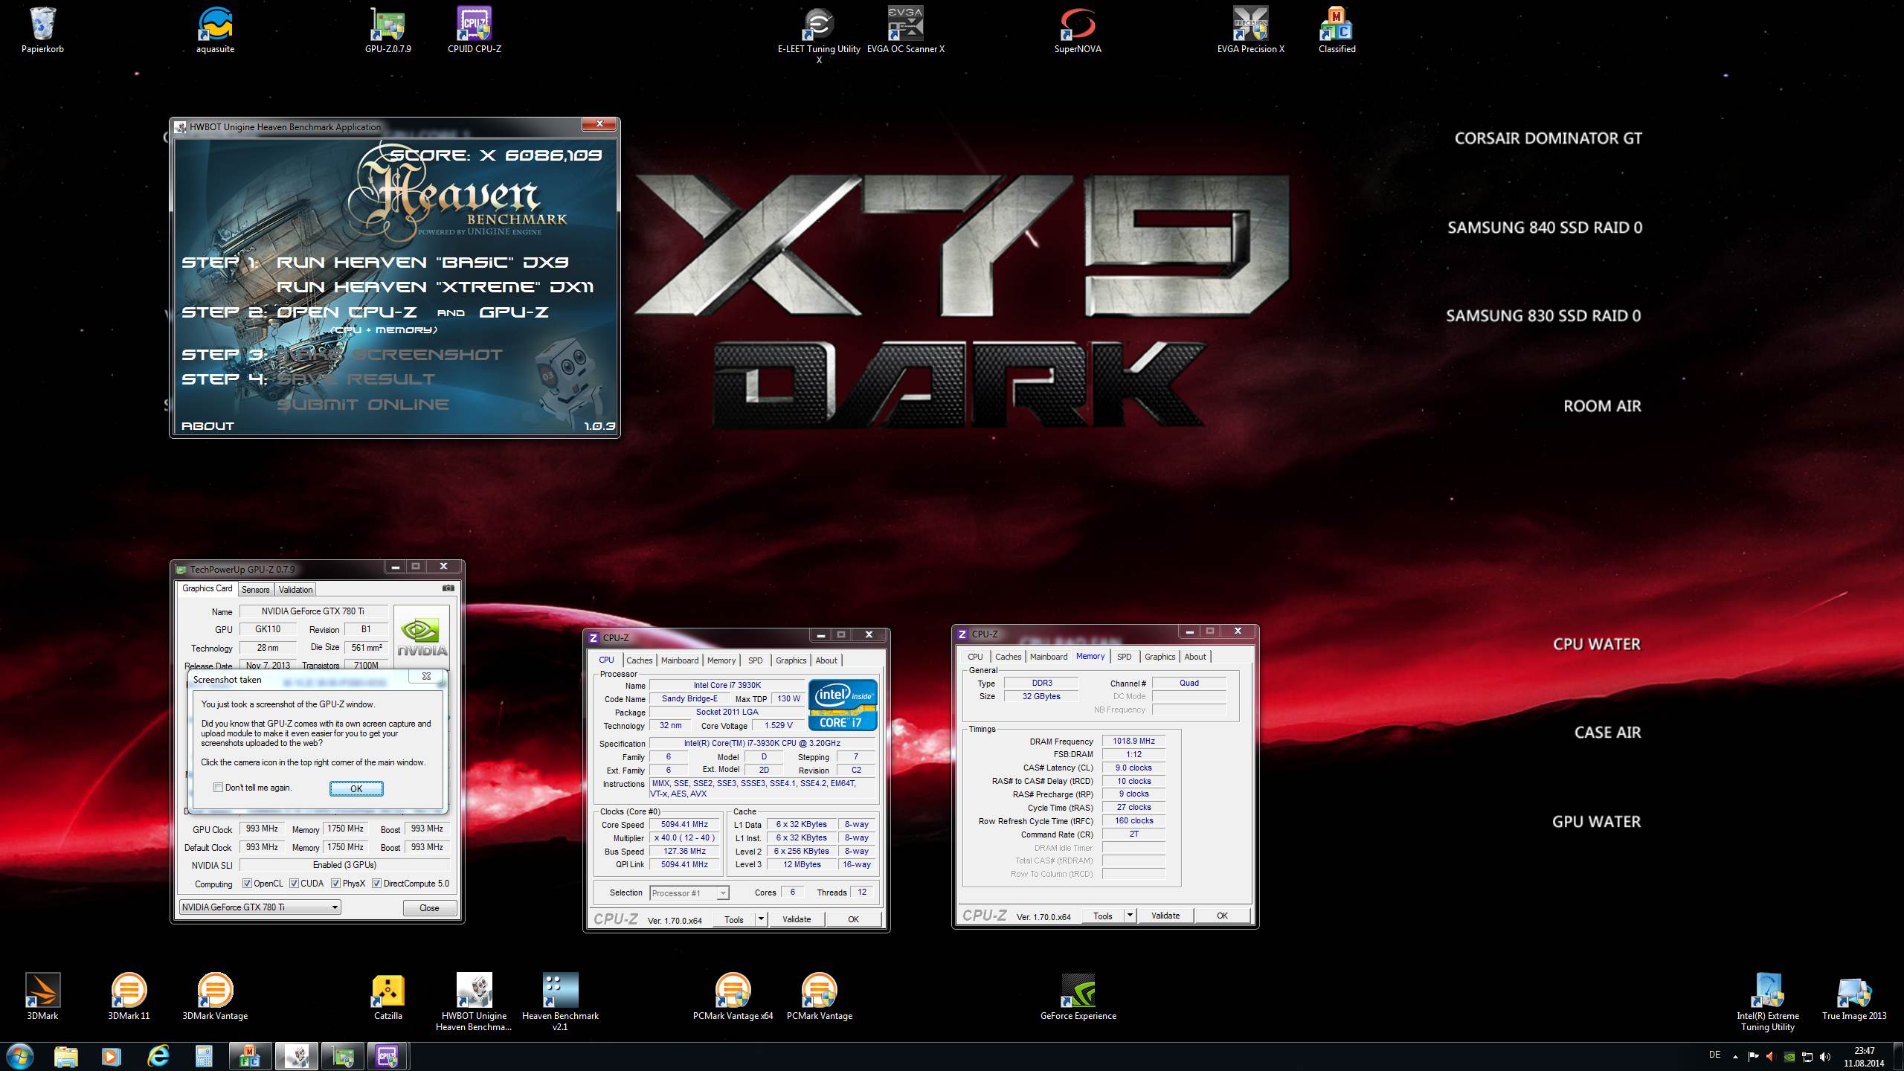Click the DE language indicator

pyautogui.click(x=1714, y=1055)
